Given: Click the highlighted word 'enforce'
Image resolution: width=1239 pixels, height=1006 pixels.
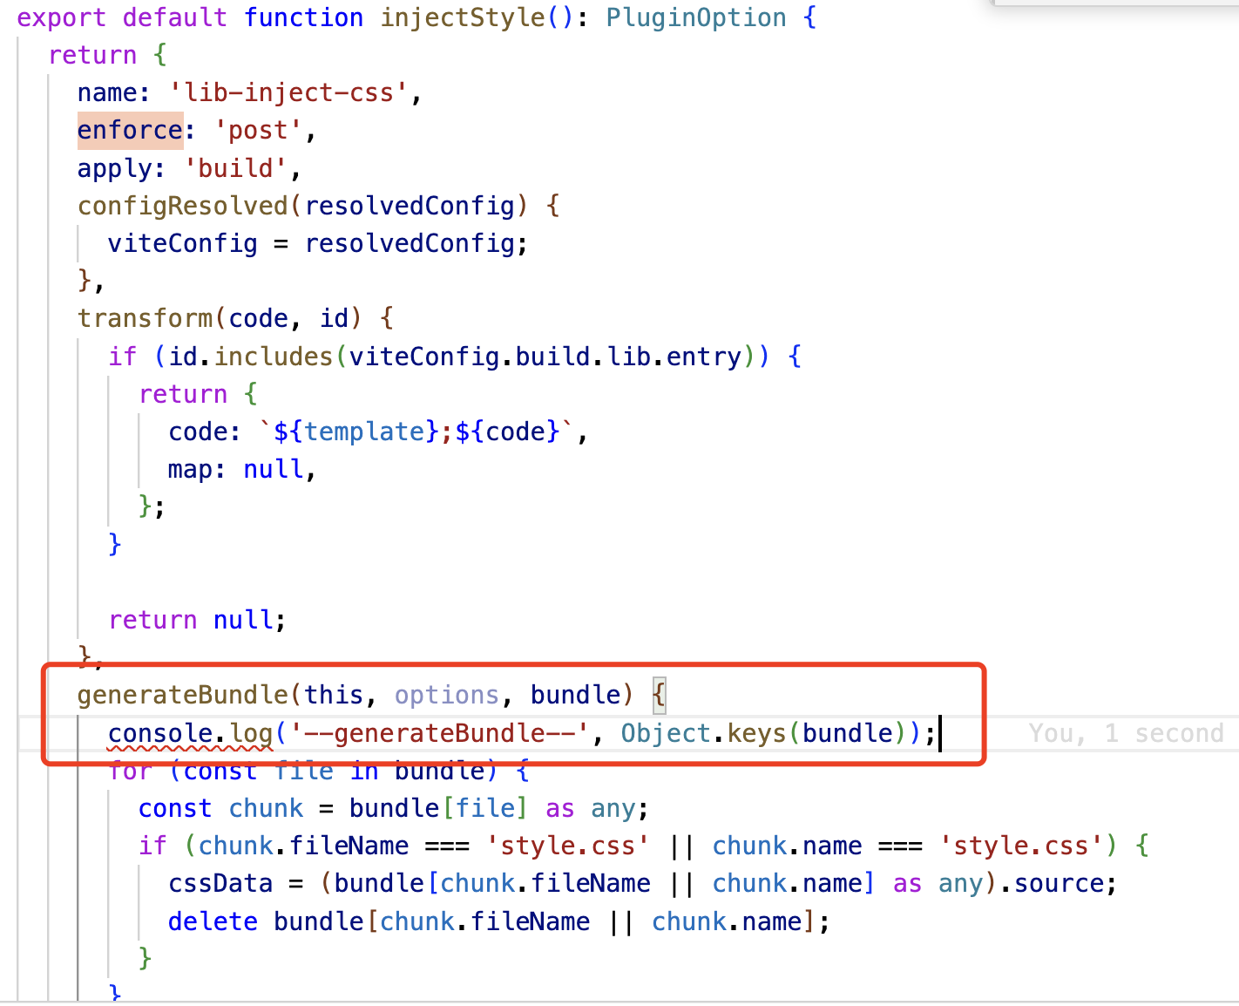Looking at the screenshot, I should (129, 129).
